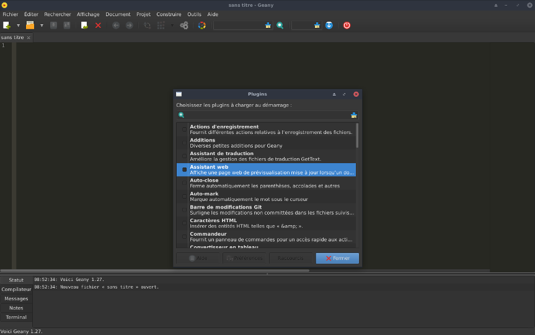The height and width of the screenshot is (335, 535).
Task: Select the 'Nouveau fichier « sans titre » ouvert.' log line
Action: coord(97,287)
